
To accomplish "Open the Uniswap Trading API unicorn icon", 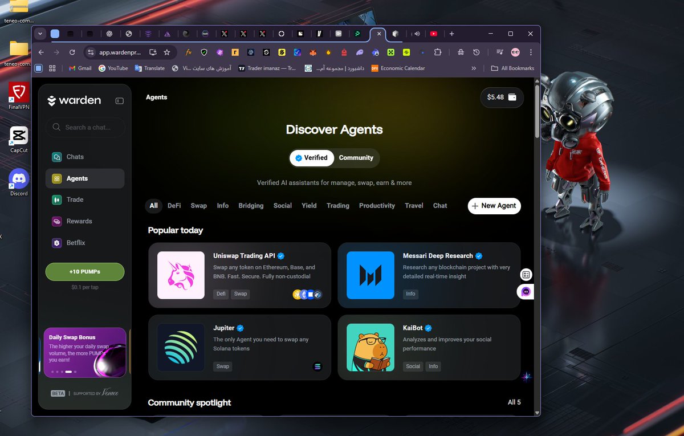I will [x=181, y=275].
